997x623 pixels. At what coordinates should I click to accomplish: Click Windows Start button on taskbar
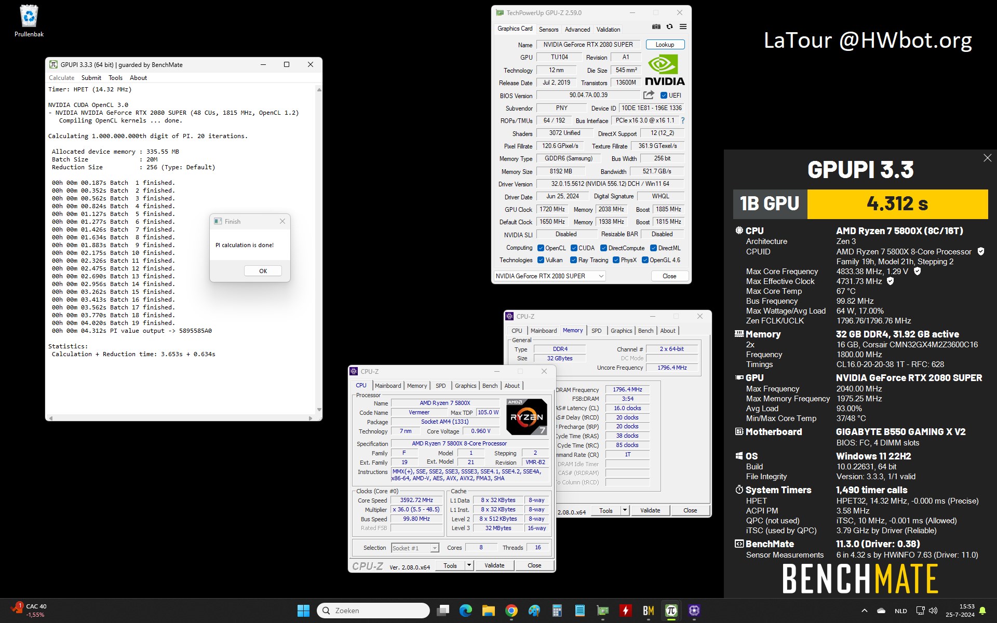click(303, 611)
